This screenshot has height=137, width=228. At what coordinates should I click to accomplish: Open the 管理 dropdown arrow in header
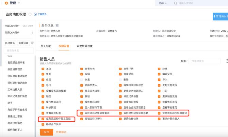coord(19,3)
